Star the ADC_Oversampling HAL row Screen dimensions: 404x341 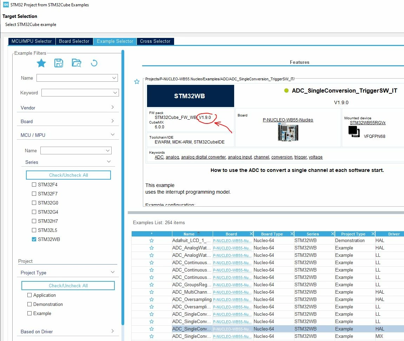pyautogui.click(x=152, y=300)
